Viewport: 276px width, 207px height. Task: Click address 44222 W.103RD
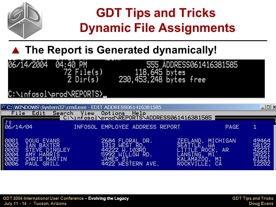[x=123, y=150]
